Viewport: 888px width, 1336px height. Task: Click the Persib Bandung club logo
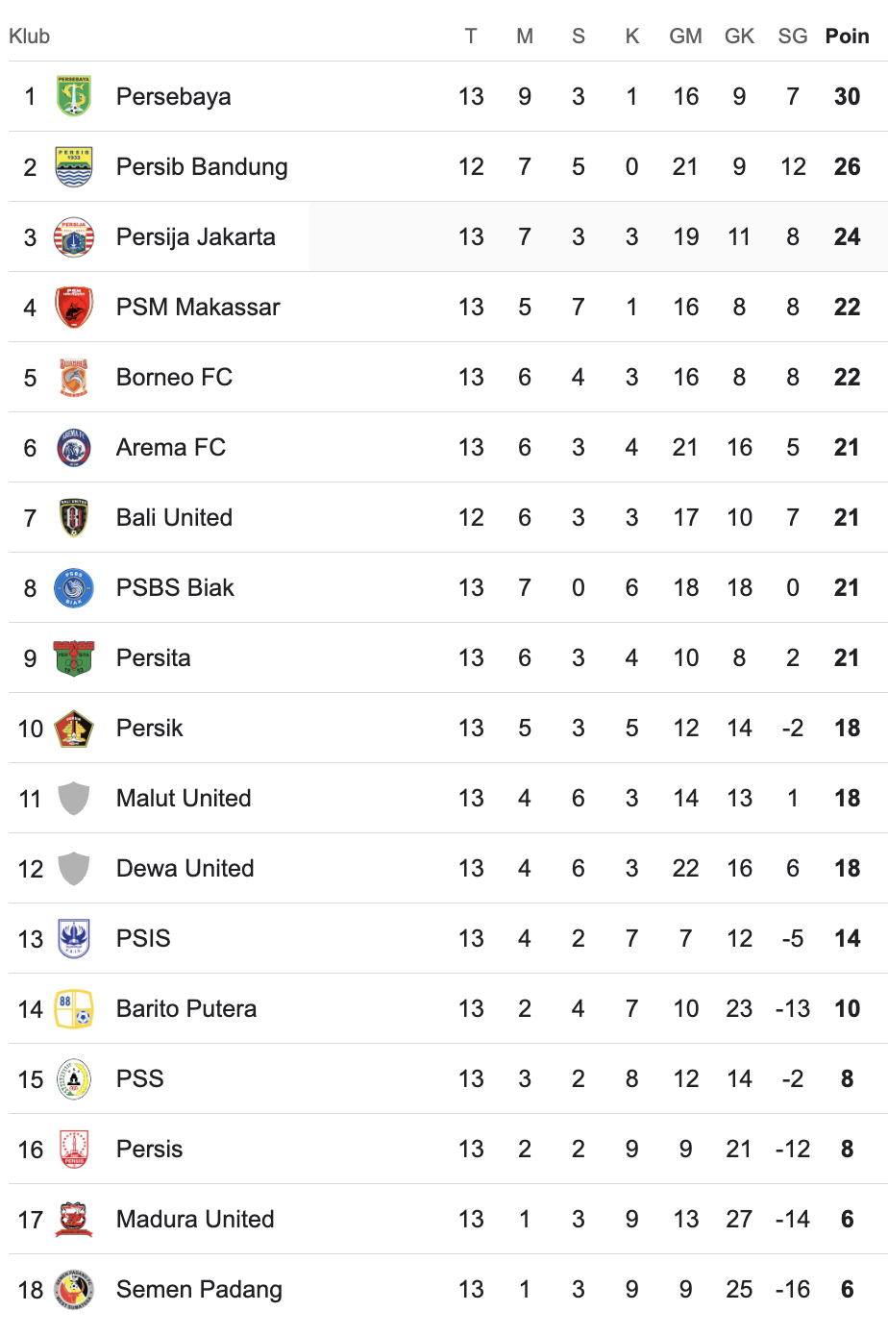click(74, 166)
